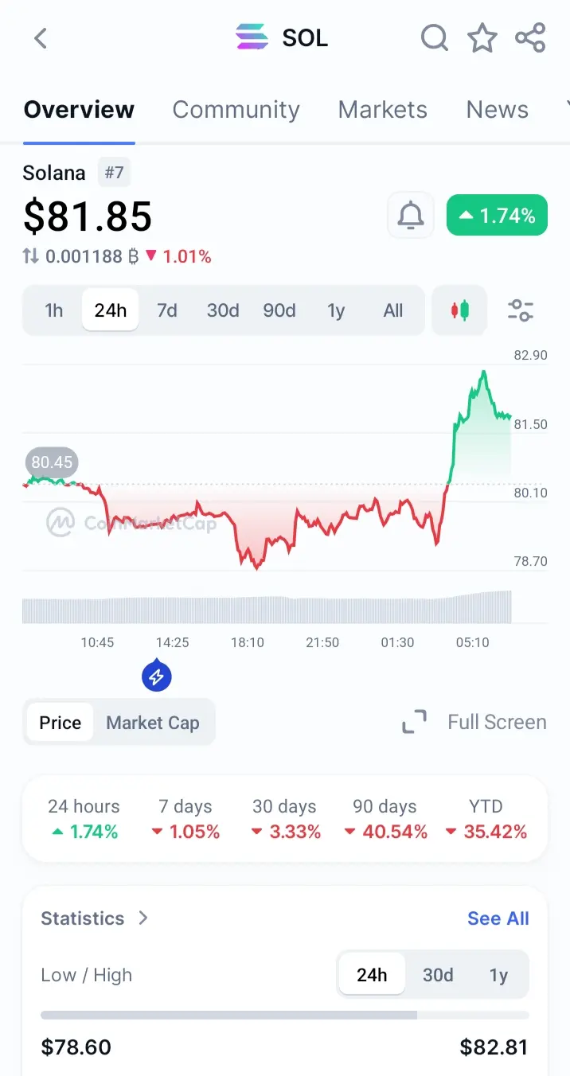Image resolution: width=570 pixels, height=1076 pixels.
Task: Switch to candlestick chart view icon
Action: pyautogui.click(x=459, y=310)
